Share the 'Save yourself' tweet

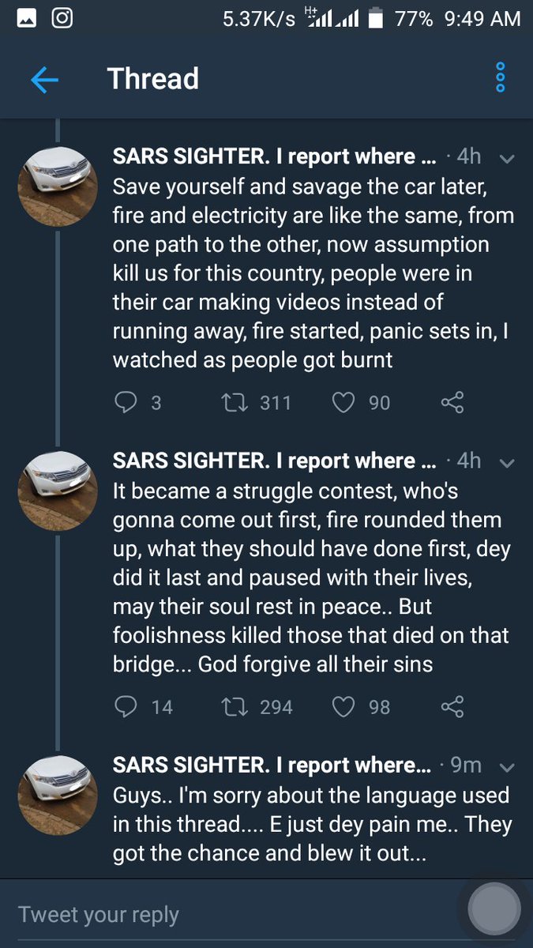click(452, 403)
